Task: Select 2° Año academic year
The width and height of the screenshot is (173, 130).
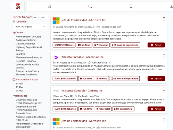Action: point(14,87)
